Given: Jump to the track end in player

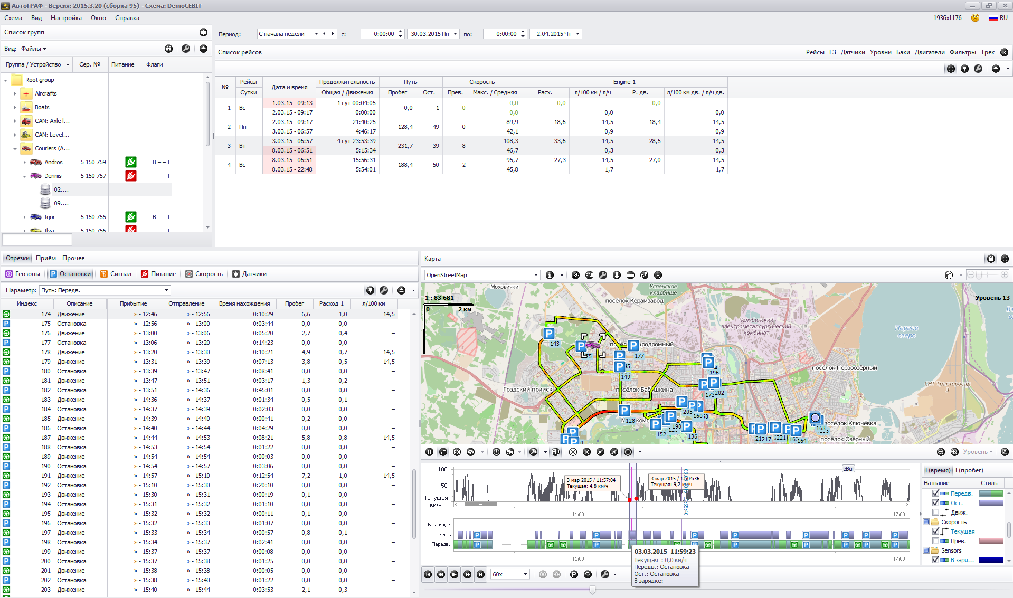Looking at the screenshot, I should click(x=481, y=574).
